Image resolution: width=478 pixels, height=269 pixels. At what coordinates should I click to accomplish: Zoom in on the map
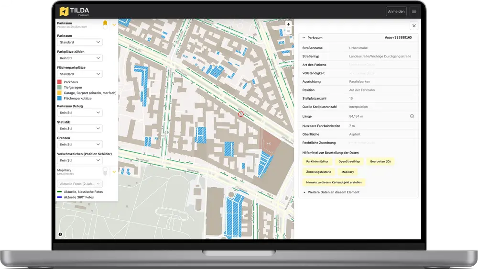coord(288,24)
